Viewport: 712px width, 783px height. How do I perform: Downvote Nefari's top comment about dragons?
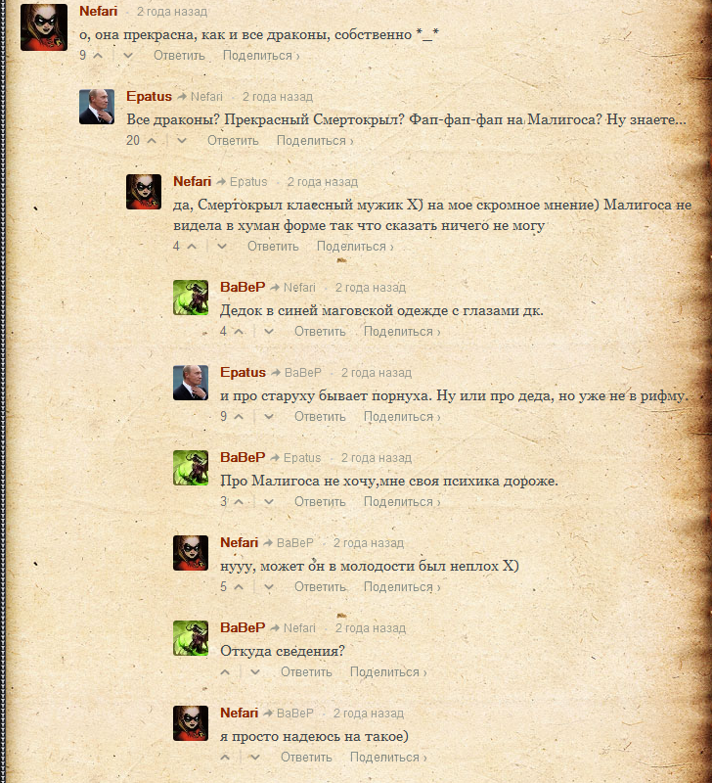128,56
